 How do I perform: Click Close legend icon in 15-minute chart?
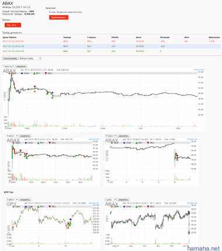tap(124, 143)
